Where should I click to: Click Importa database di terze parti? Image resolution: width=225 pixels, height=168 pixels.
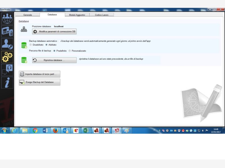click(x=39, y=74)
